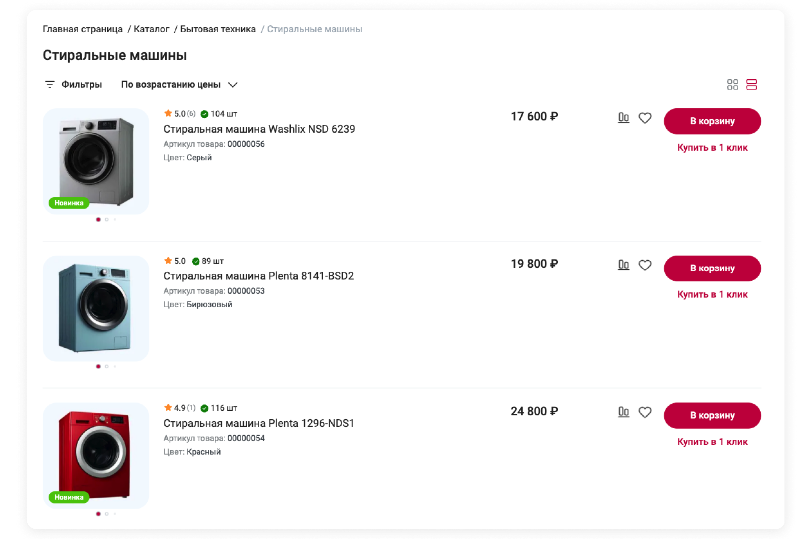Viewport: 798px width, 539px height.
Task: Click the star rating of Washlix NSD 6239
Action: (x=168, y=113)
